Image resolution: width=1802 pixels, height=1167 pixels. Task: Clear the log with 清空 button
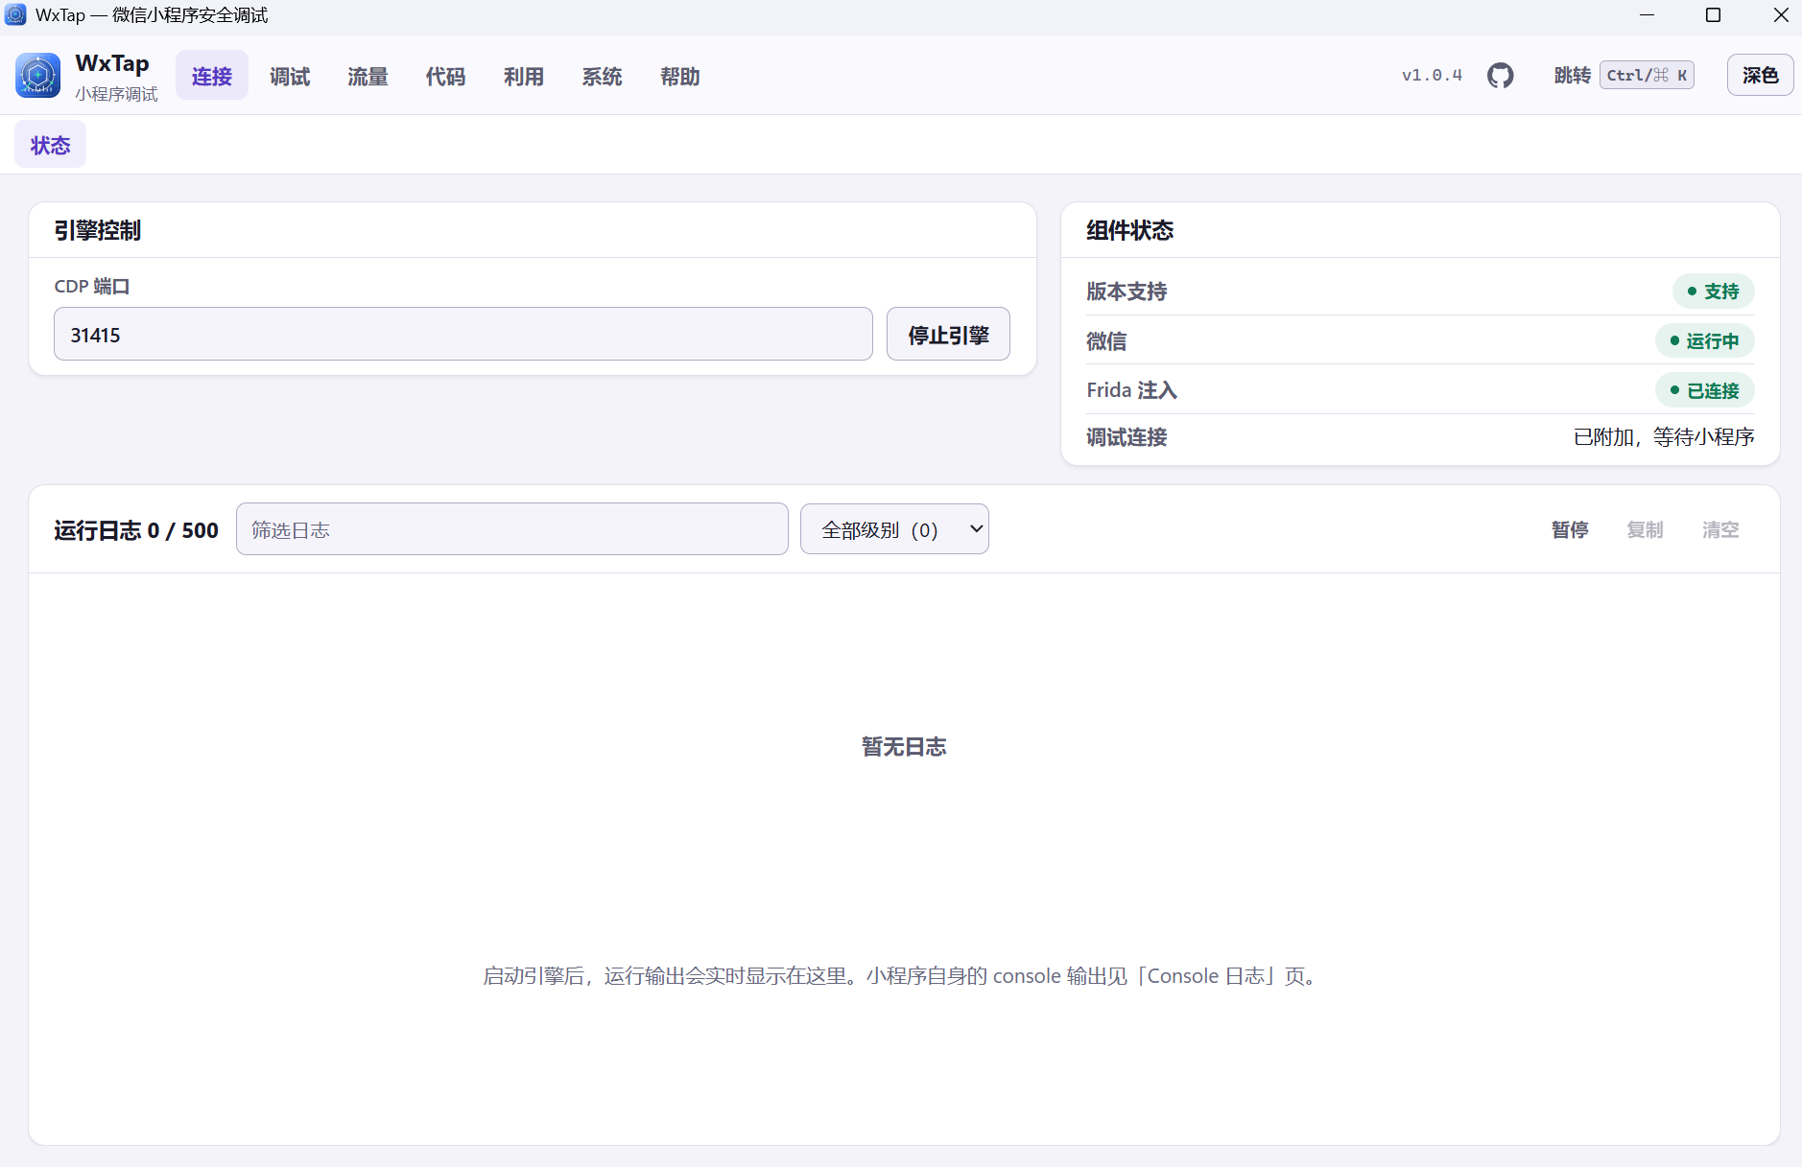click(x=1720, y=529)
